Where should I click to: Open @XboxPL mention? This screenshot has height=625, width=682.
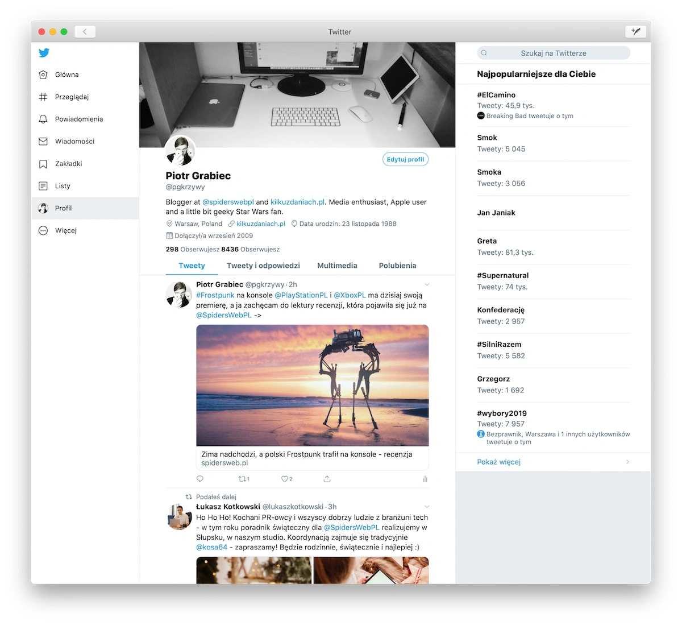coord(350,295)
